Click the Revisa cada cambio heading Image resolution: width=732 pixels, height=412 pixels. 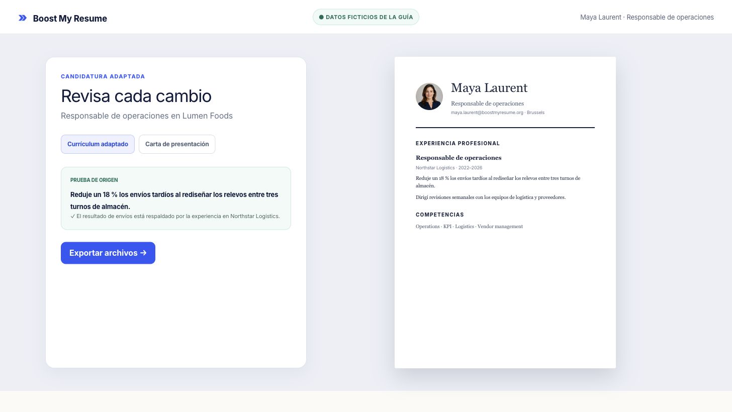tap(136, 96)
